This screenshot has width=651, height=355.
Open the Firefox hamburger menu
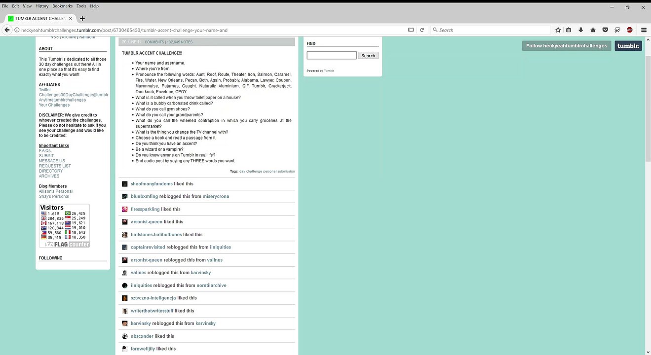click(x=644, y=30)
